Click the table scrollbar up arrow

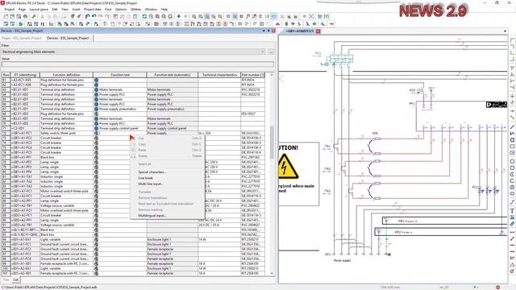tap(272, 75)
